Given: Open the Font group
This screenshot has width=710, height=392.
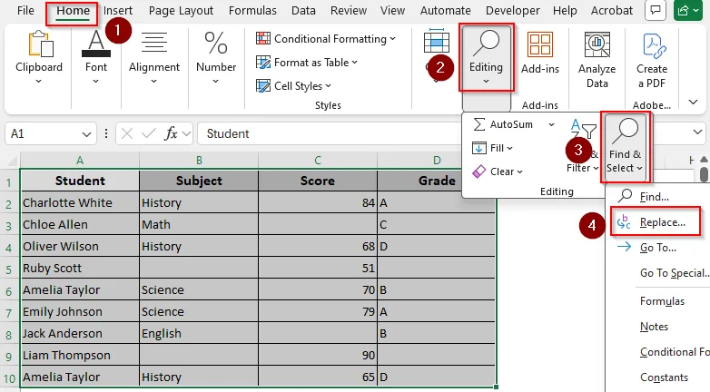Looking at the screenshot, I should click(x=96, y=57).
